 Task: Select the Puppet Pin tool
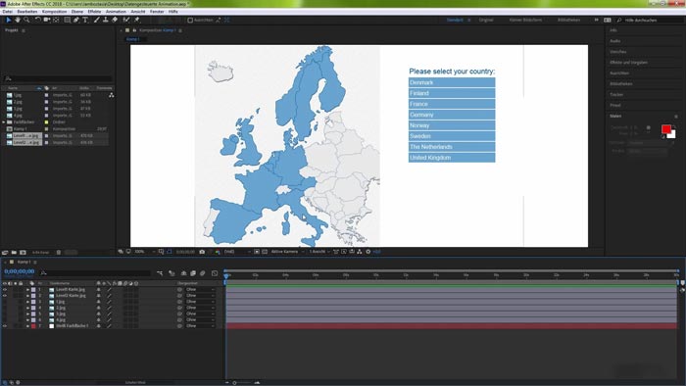[x=137, y=20]
